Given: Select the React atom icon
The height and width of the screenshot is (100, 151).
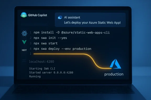Looking at the screenshot, I should [x=24, y=33].
